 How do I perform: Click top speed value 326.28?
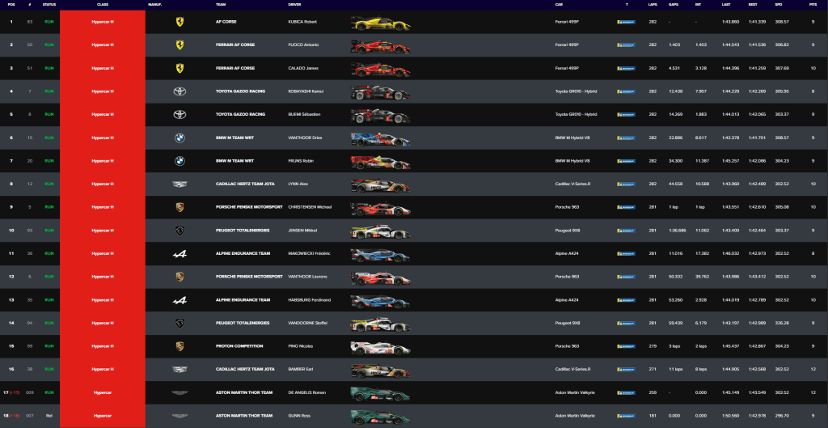(x=782, y=323)
